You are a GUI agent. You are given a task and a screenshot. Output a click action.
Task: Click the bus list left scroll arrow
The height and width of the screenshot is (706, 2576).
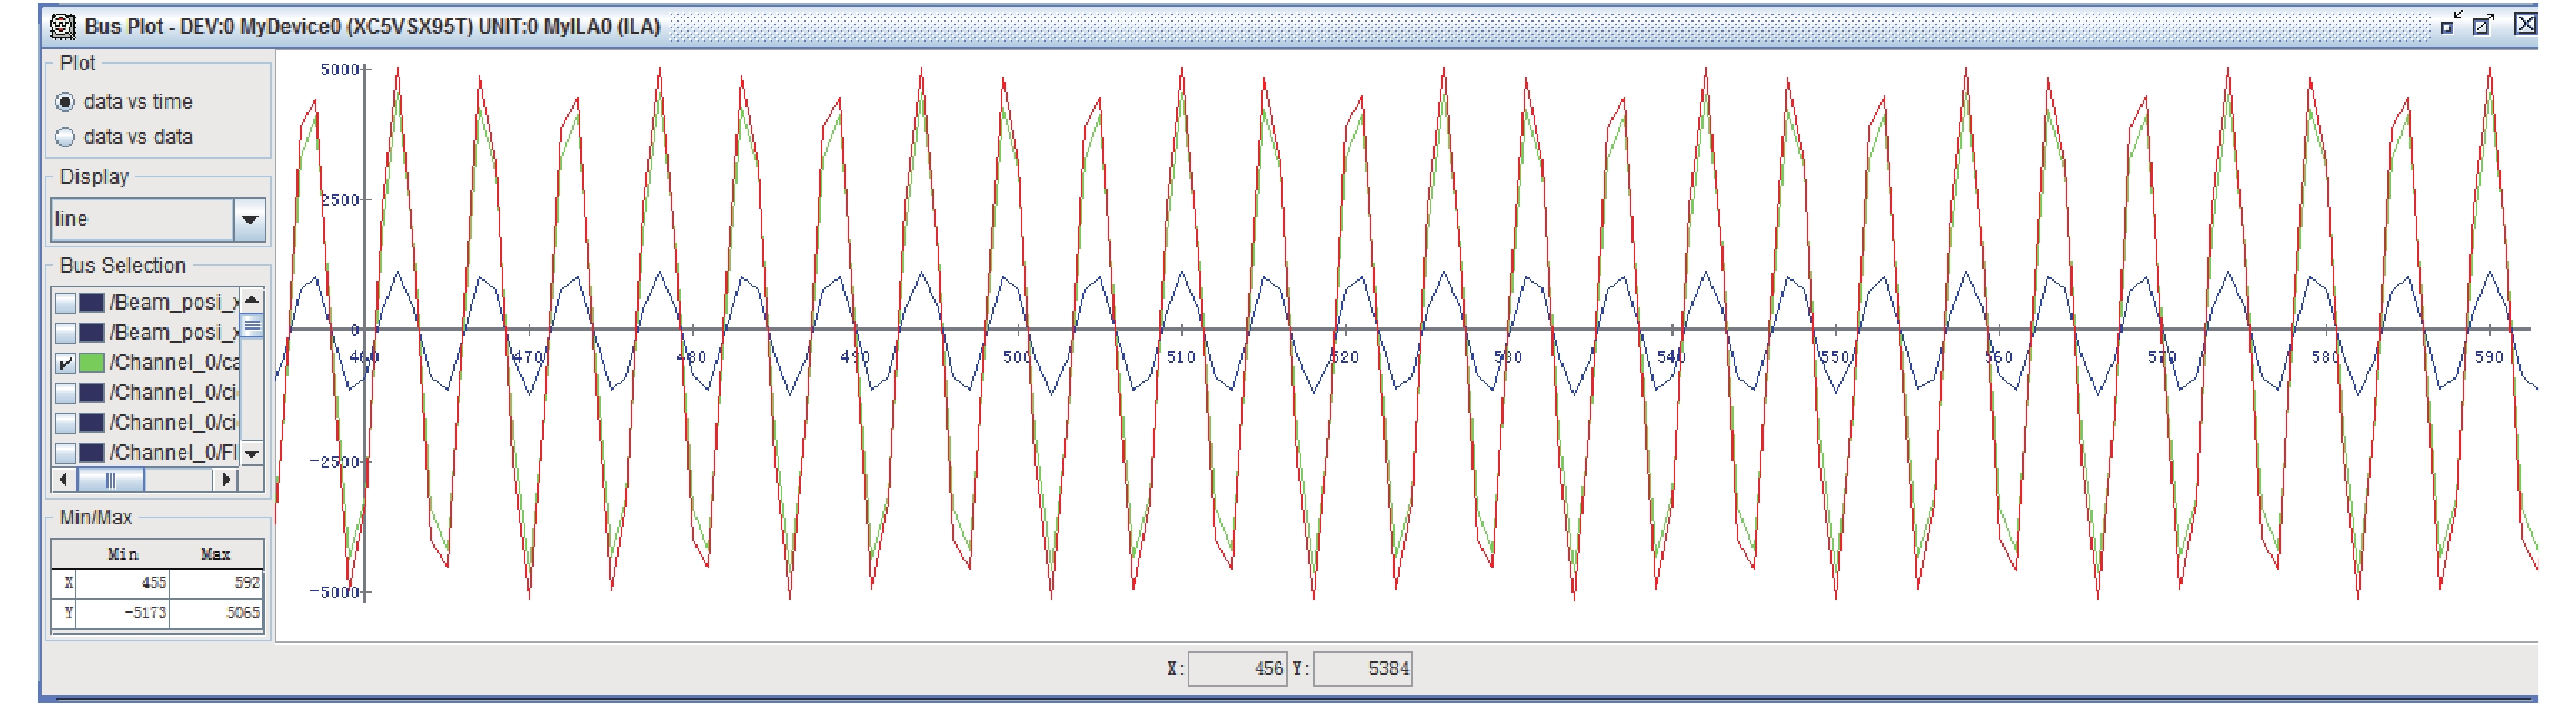point(64,480)
